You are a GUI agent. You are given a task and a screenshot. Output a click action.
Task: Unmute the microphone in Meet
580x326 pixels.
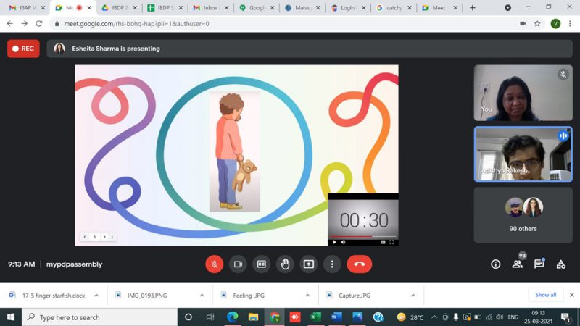click(214, 264)
